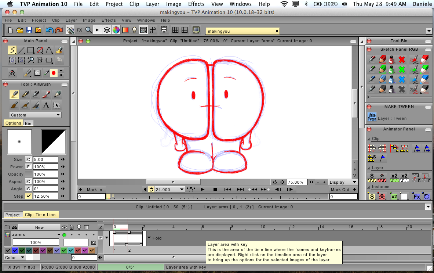Click the blue Fx instance icon in Animator Panel
Screen dimensions: 434x273
pos(416,197)
